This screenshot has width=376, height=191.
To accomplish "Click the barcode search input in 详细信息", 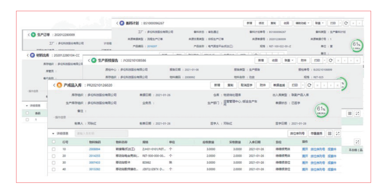I will (x=101, y=134).
